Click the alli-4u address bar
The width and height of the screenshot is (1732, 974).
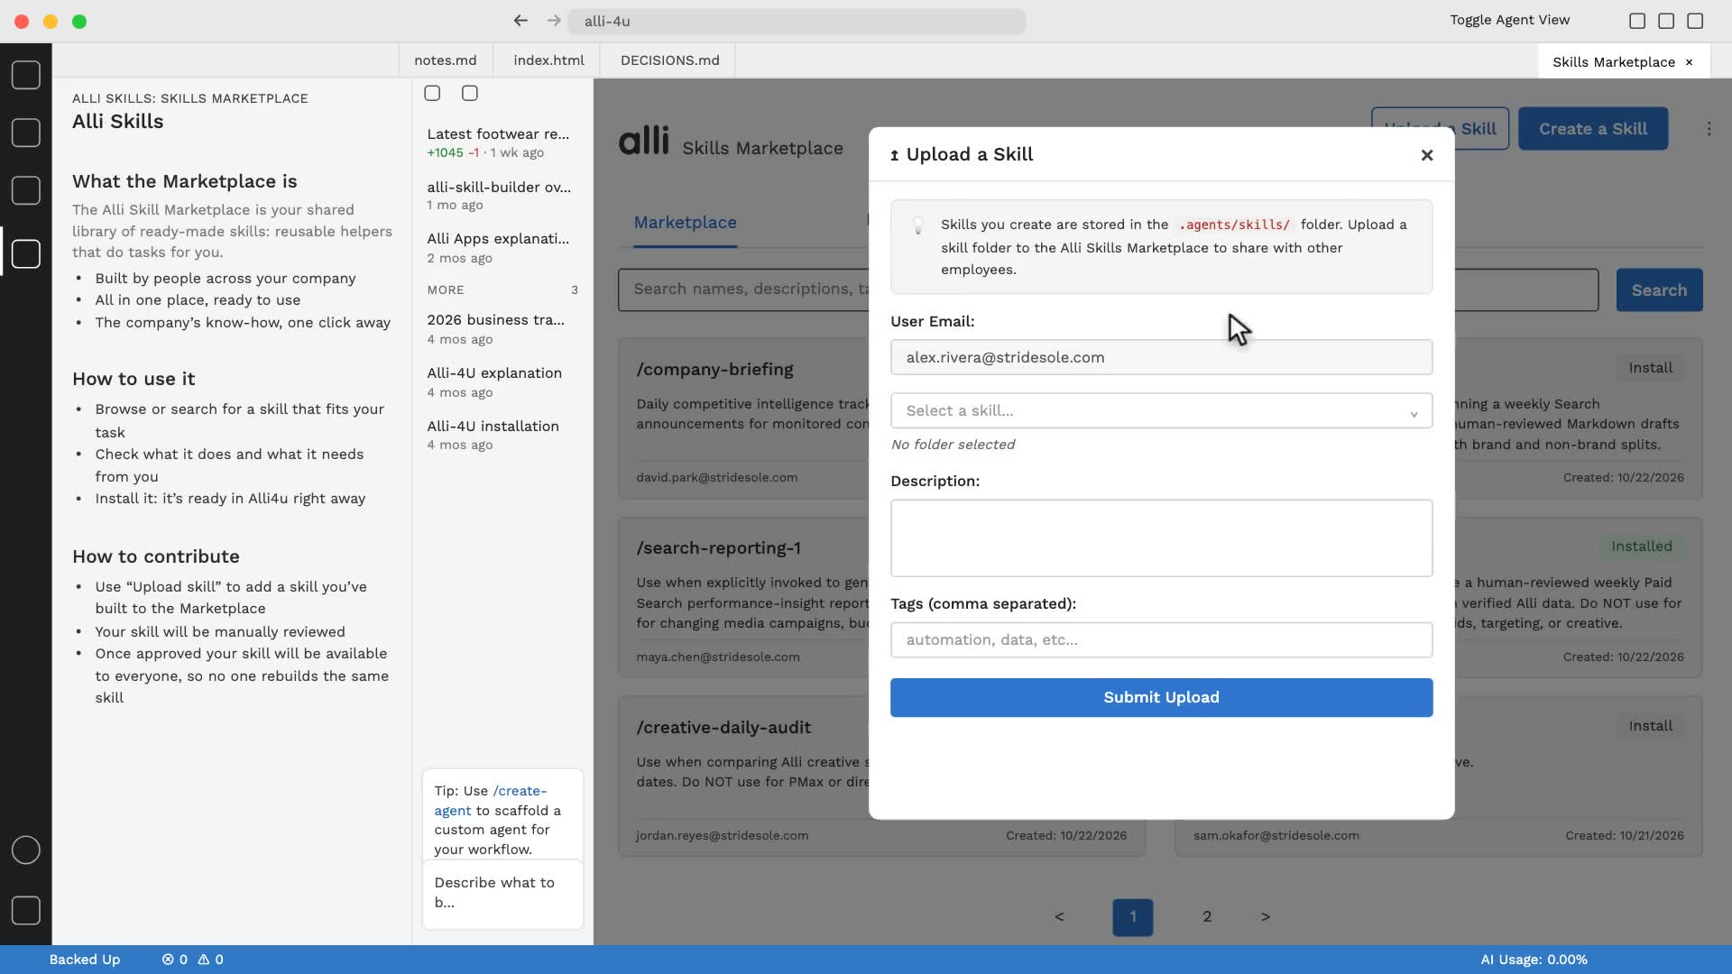pyautogui.click(x=797, y=21)
